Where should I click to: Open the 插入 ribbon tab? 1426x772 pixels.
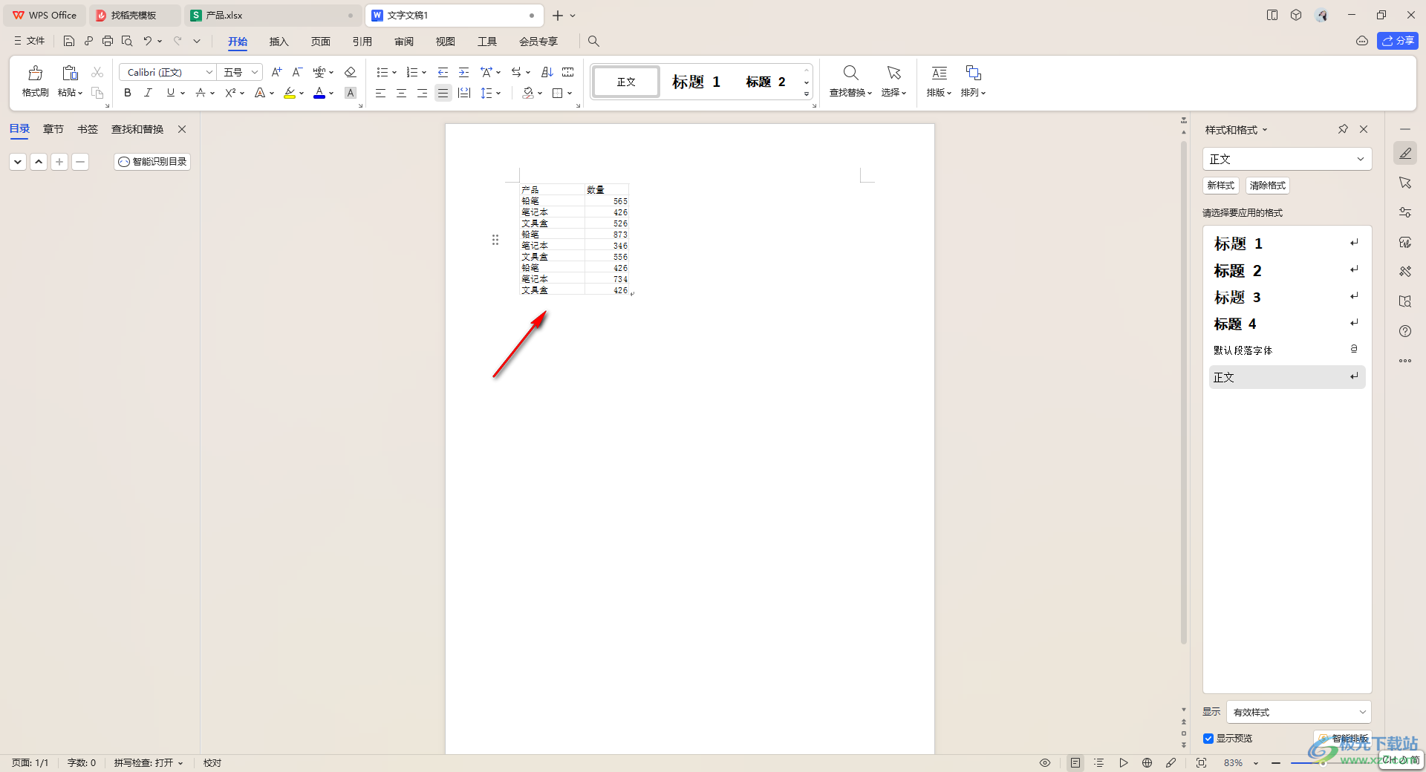pyautogui.click(x=279, y=42)
